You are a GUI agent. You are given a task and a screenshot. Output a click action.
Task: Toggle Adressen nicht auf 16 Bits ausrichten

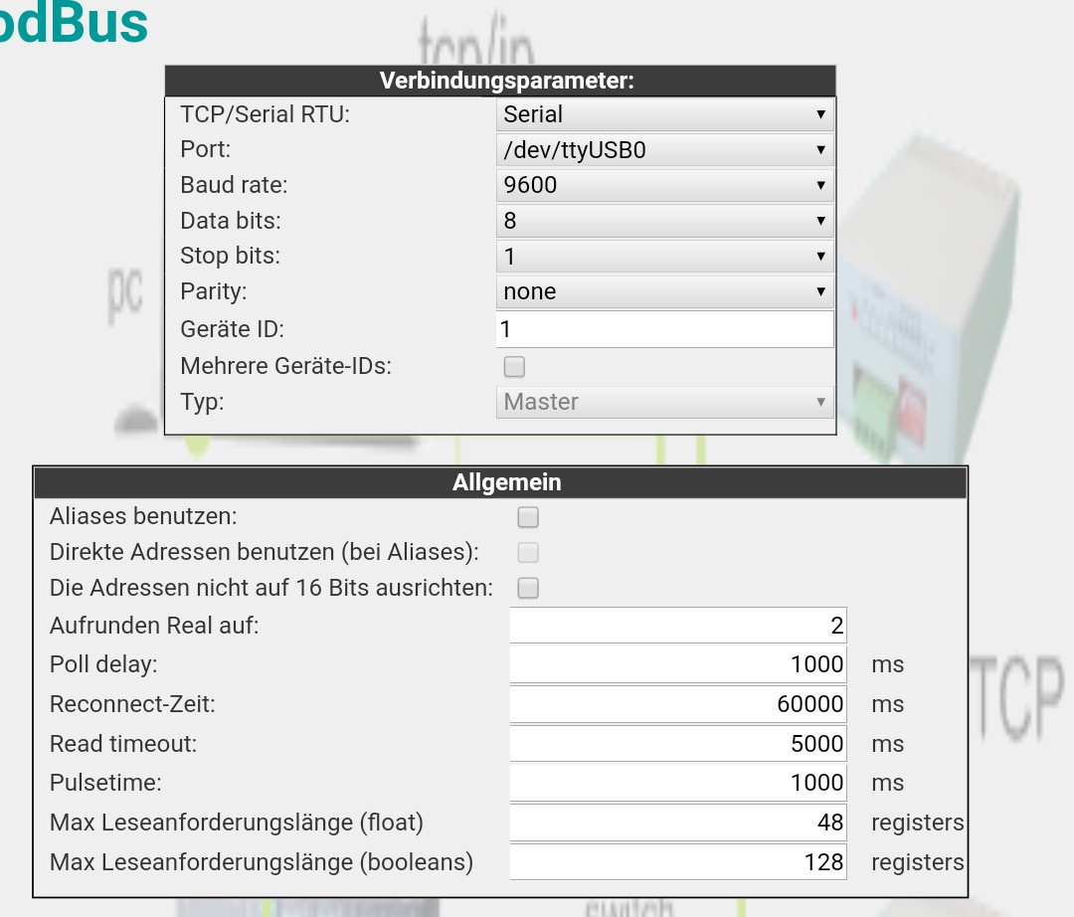(x=528, y=588)
